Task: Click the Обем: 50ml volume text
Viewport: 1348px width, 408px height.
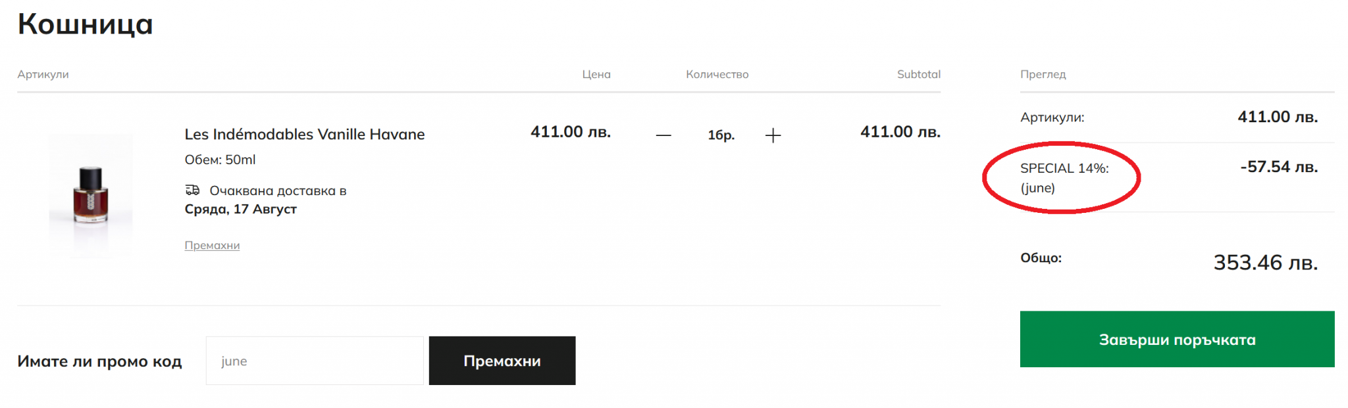Action: [x=220, y=160]
